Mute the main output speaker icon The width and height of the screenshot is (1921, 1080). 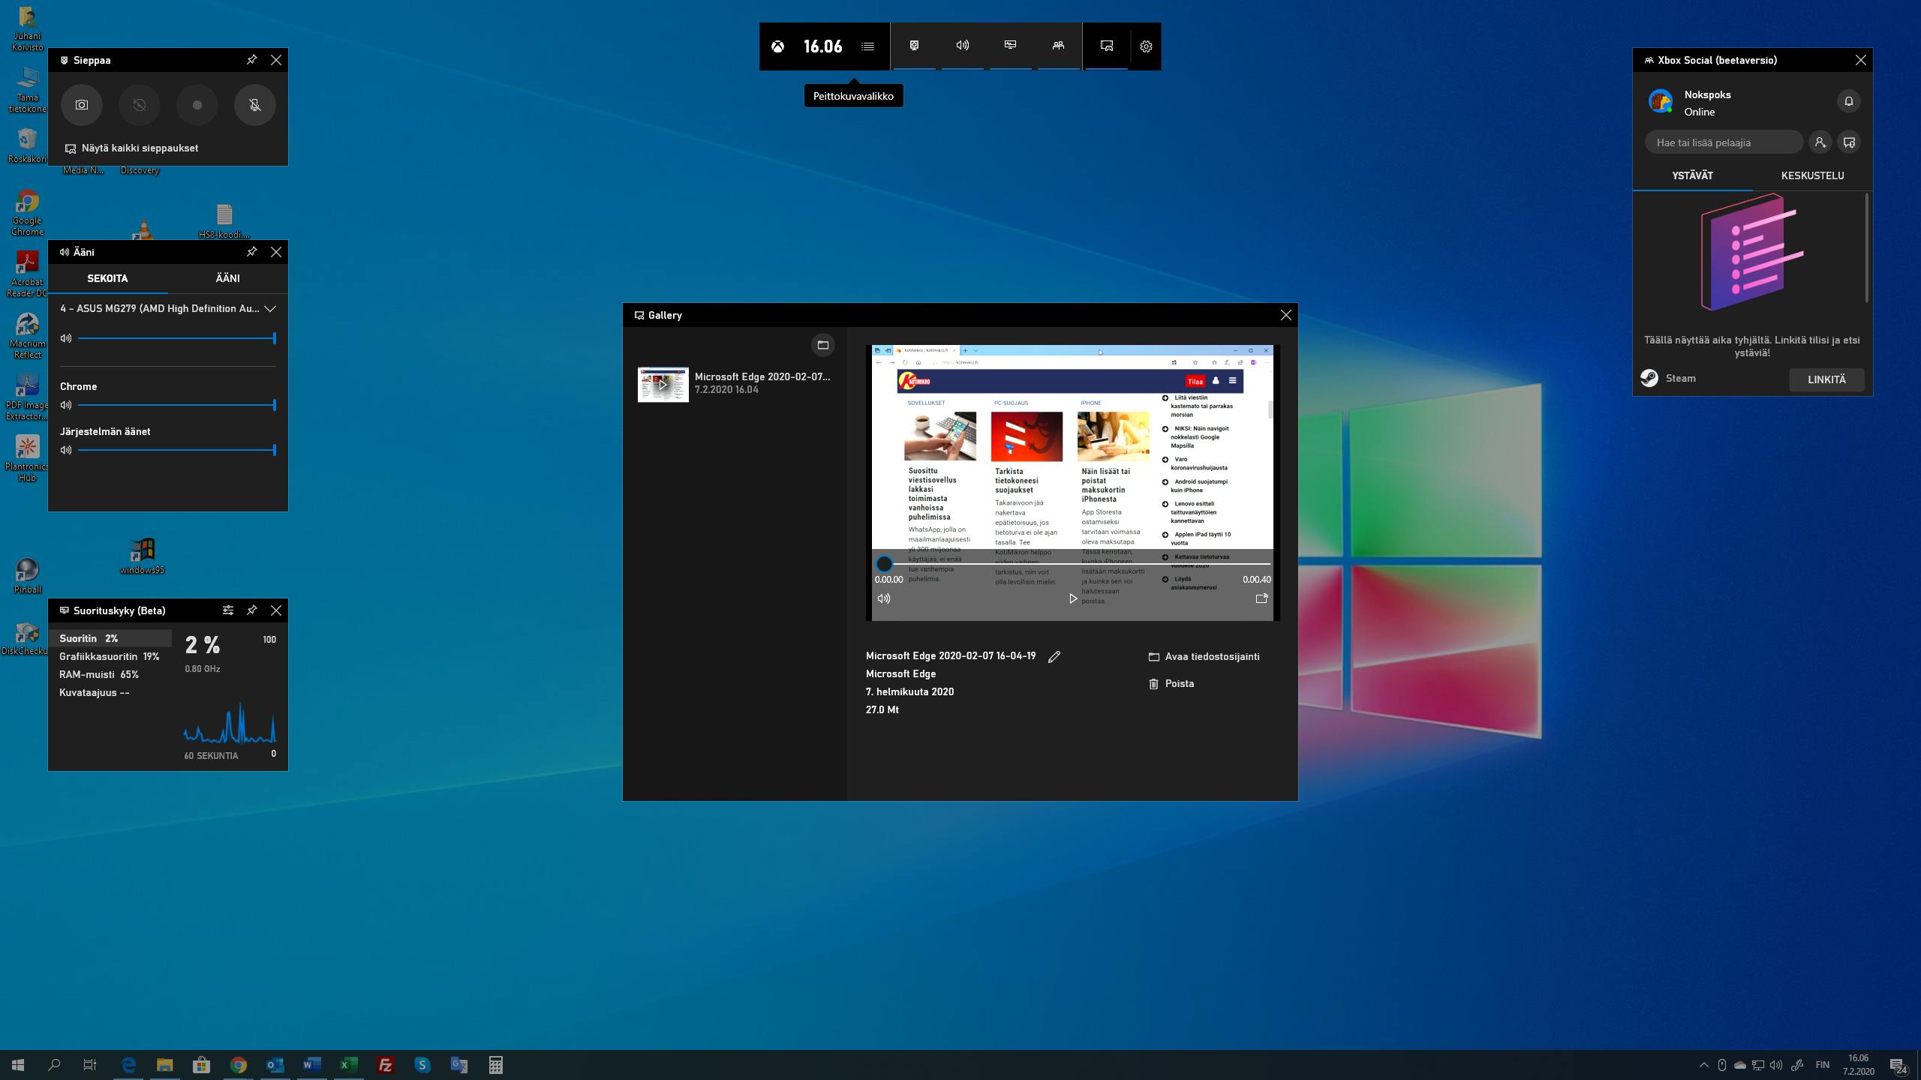click(x=66, y=338)
